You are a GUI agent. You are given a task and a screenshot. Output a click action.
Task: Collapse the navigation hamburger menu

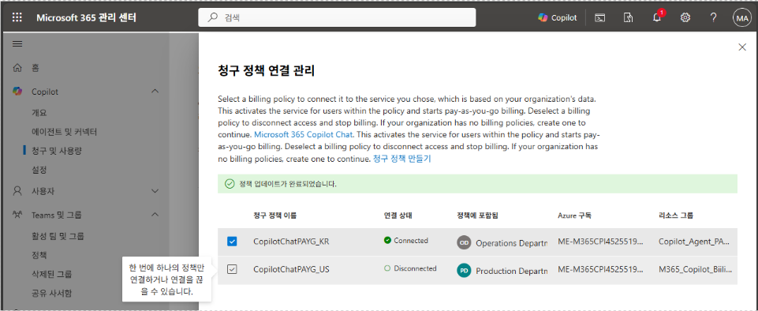(x=17, y=44)
